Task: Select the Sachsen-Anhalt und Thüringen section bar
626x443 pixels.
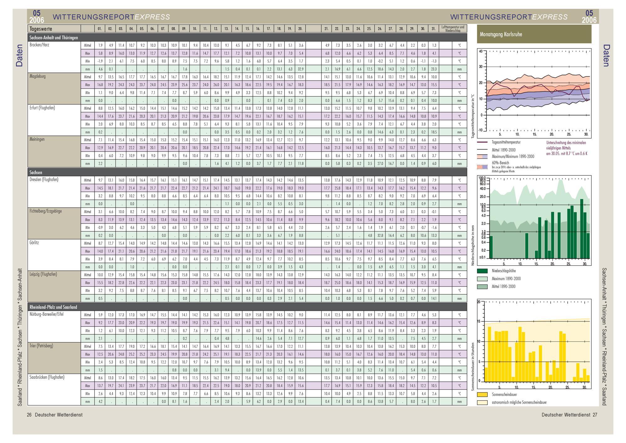Action: point(247,38)
